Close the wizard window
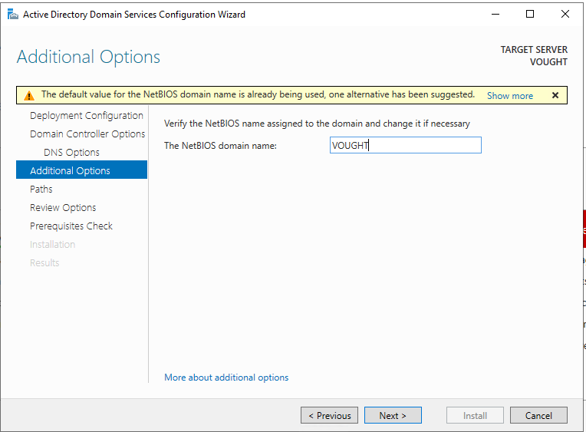 click(x=565, y=15)
